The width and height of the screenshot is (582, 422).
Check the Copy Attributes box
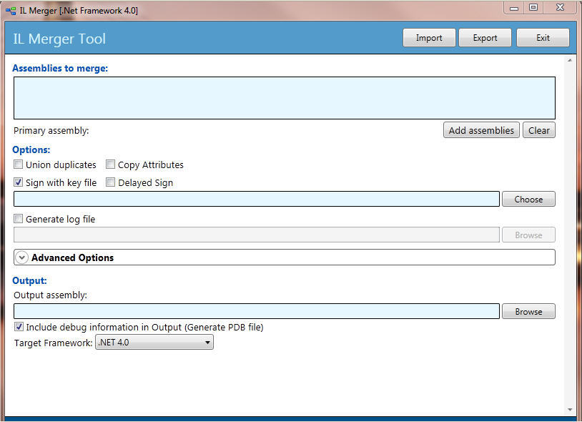click(111, 164)
